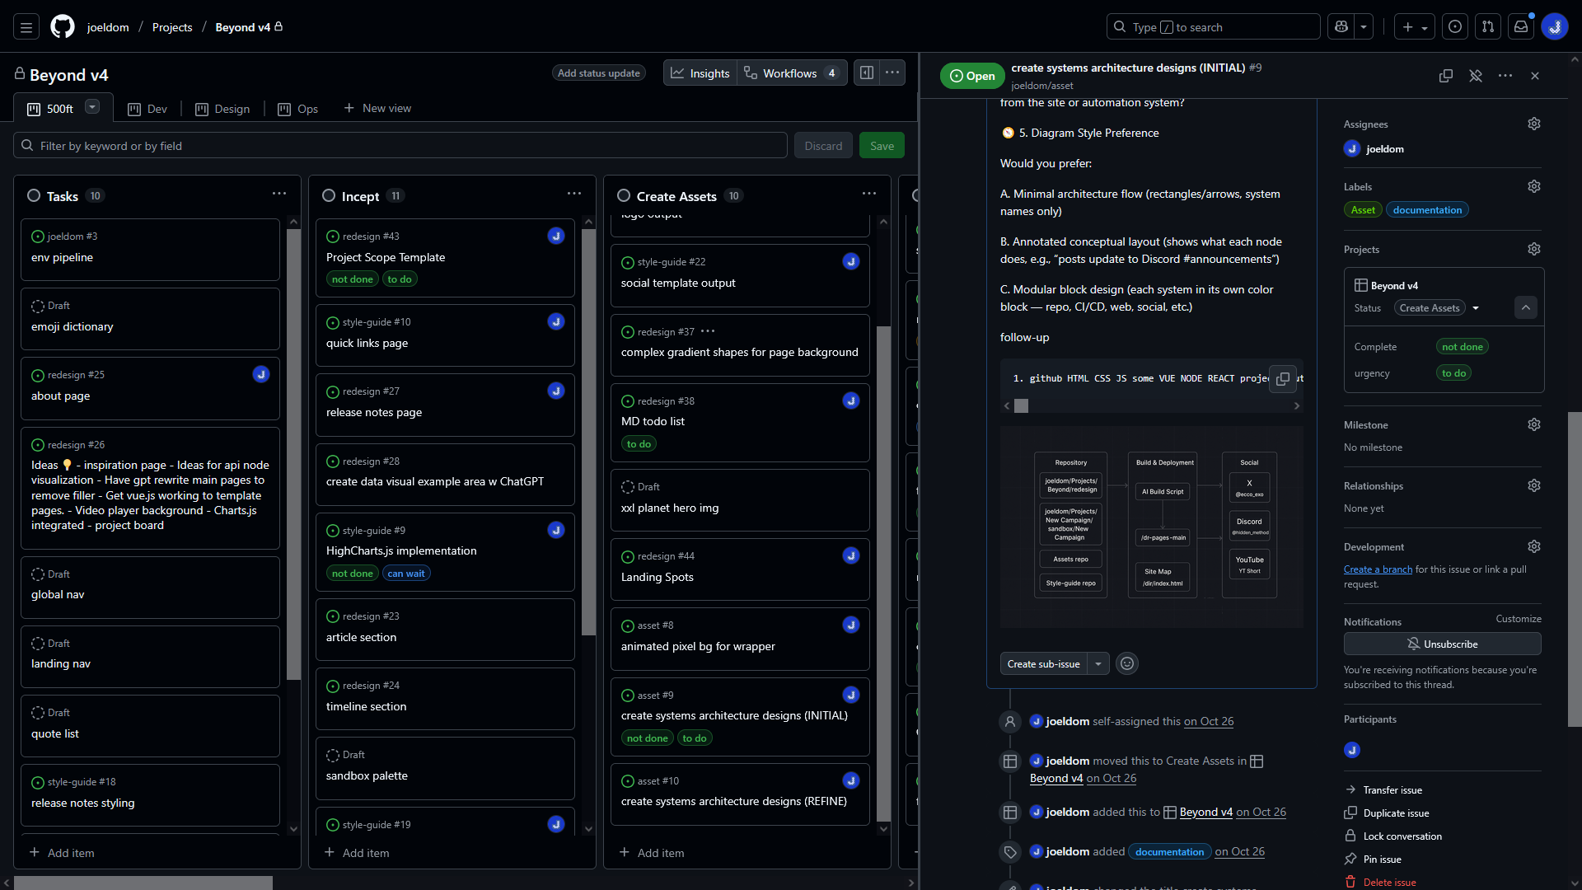
Task: Switch to the Dev tab
Action: (x=147, y=108)
